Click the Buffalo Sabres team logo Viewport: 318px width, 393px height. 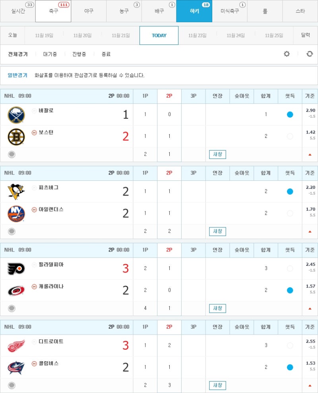(16, 115)
